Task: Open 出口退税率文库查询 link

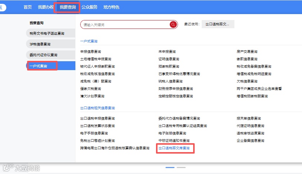Action: click(x=174, y=148)
